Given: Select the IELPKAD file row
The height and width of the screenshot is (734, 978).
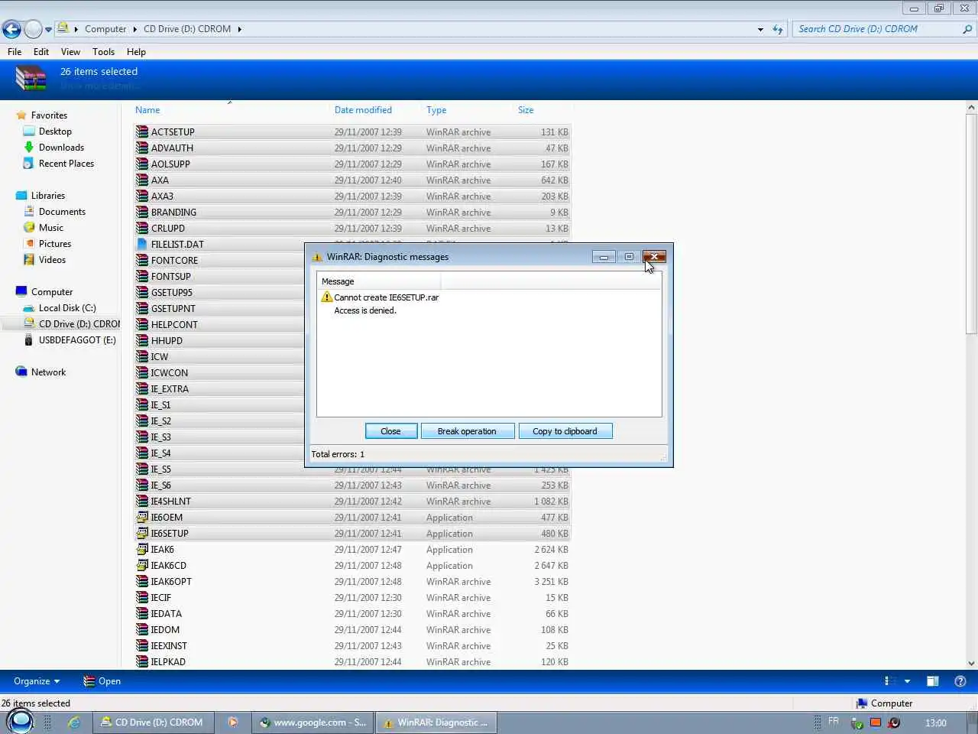Looking at the screenshot, I should 352,661.
